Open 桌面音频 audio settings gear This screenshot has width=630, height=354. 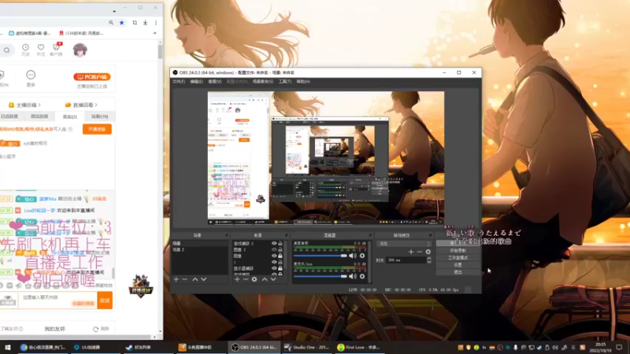(x=362, y=256)
